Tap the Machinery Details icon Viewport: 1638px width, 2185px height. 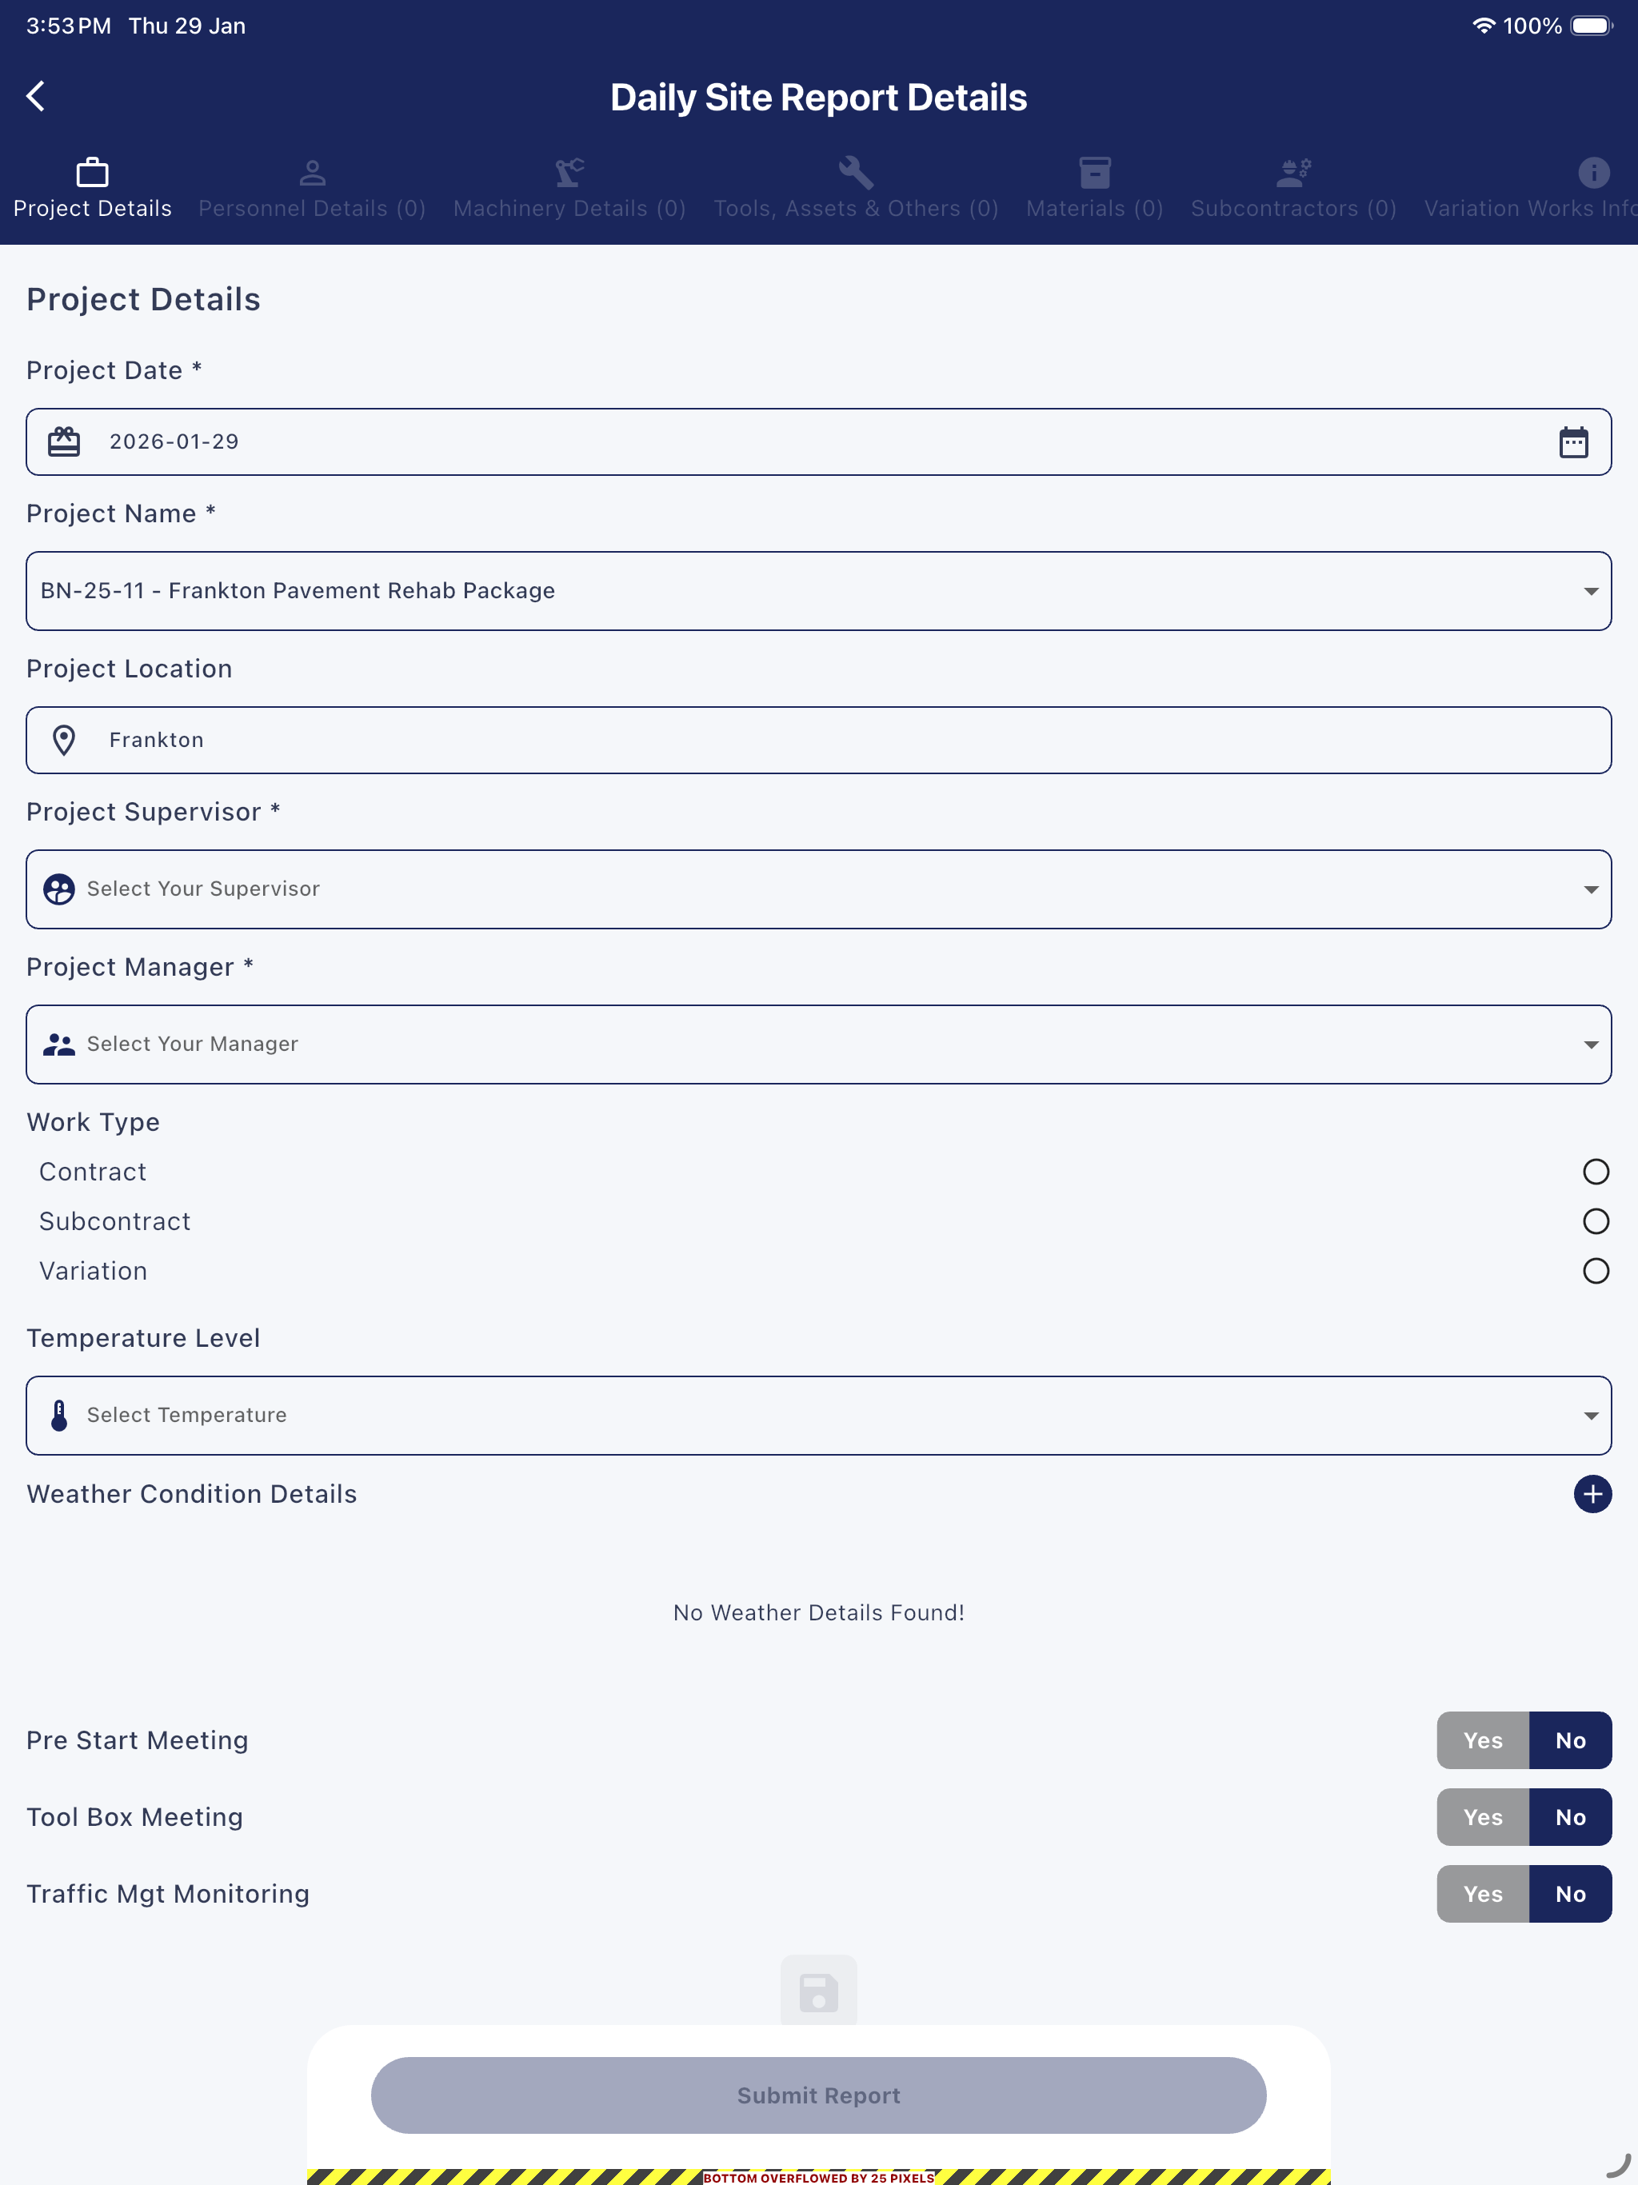pyautogui.click(x=569, y=173)
